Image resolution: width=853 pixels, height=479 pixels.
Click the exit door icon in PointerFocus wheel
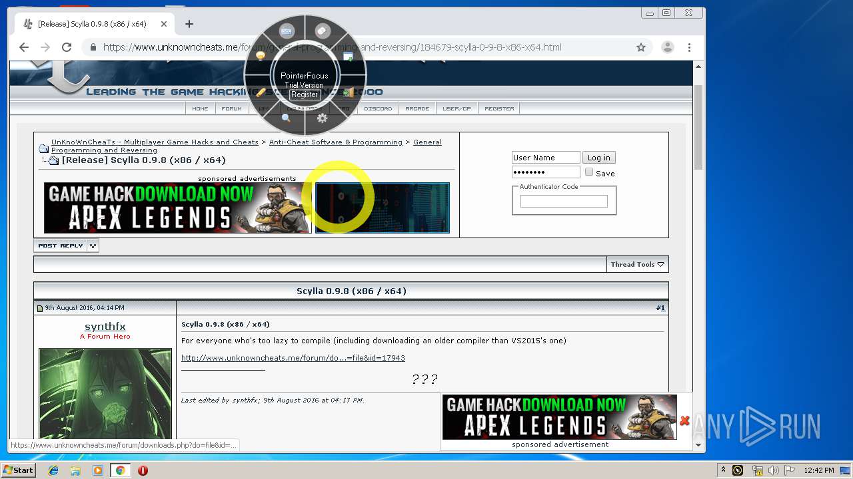click(x=348, y=92)
